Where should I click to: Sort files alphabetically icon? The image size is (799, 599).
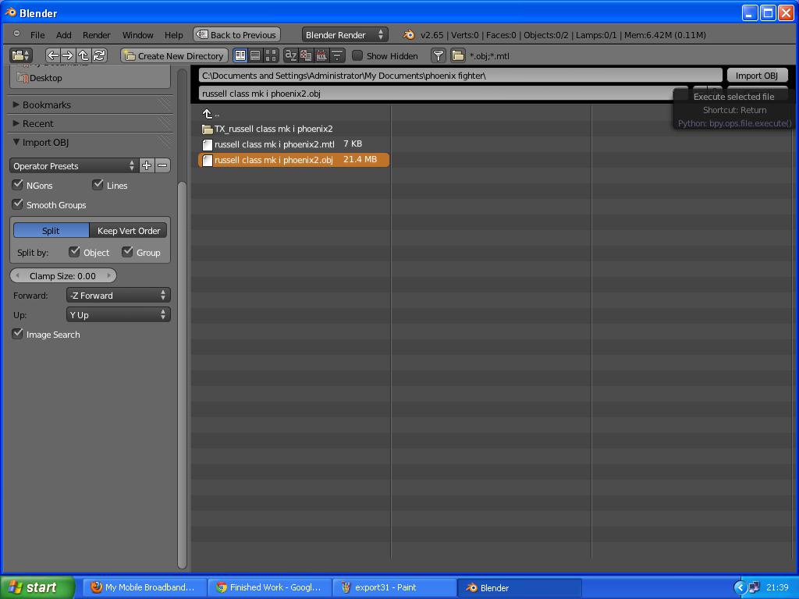pyautogui.click(x=290, y=55)
